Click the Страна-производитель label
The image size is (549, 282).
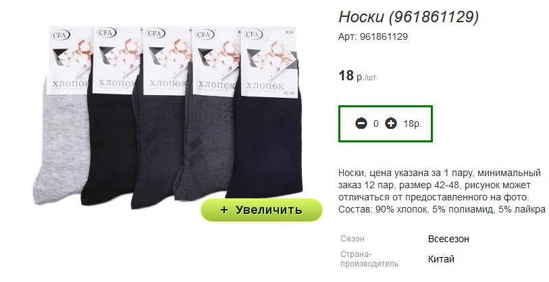(x=369, y=259)
